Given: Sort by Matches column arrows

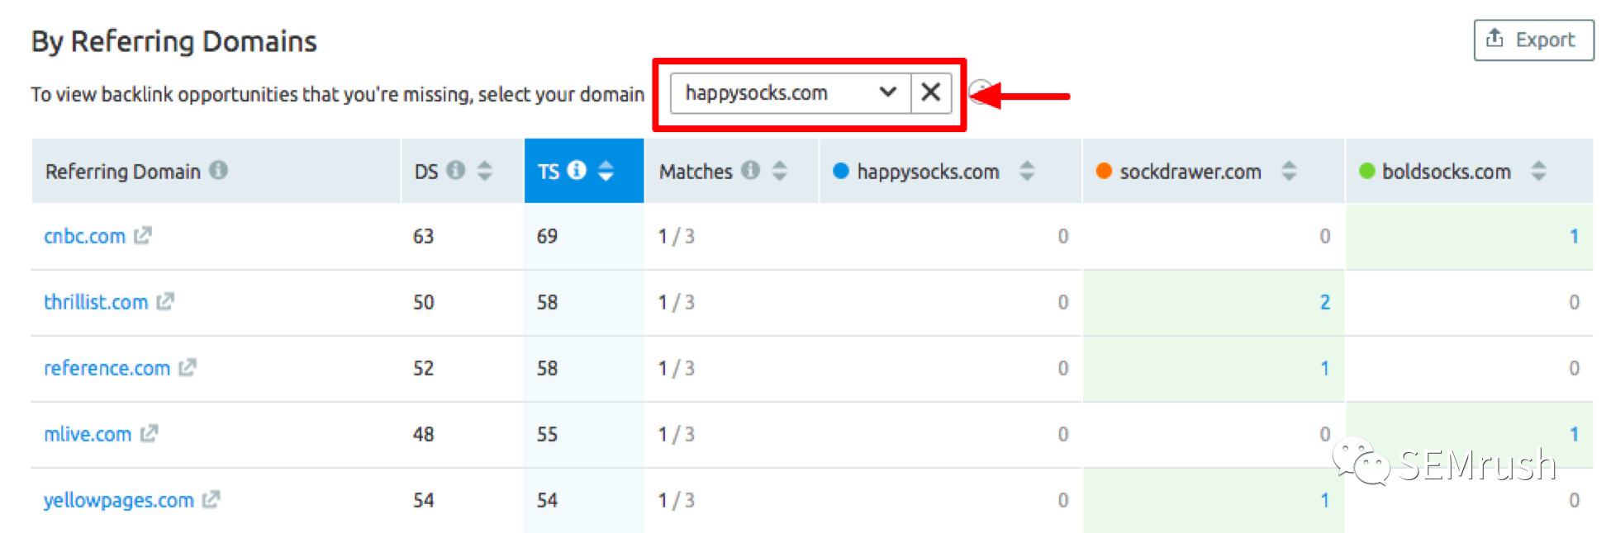Looking at the screenshot, I should [779, 171].
